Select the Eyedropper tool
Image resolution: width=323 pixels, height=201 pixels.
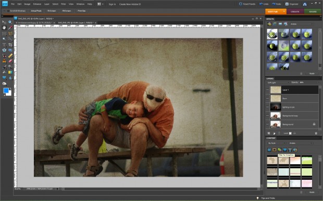10,28
